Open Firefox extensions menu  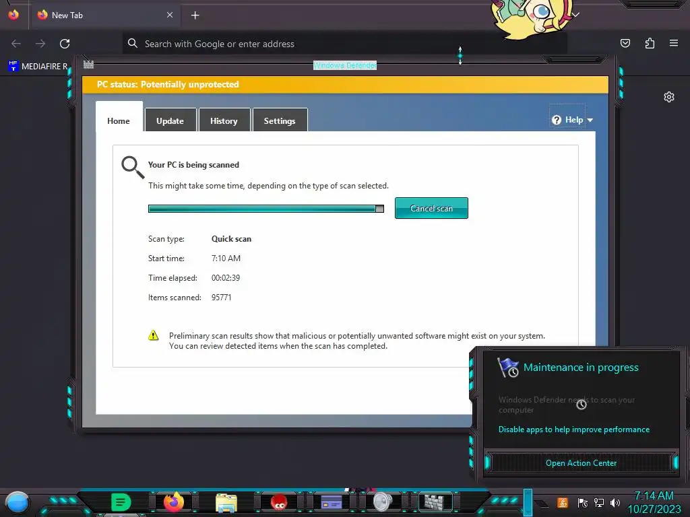tap(650, 43)
